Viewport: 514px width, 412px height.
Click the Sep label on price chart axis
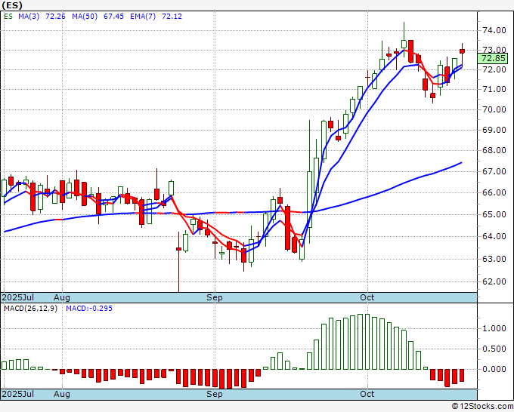tap(215, 297)
